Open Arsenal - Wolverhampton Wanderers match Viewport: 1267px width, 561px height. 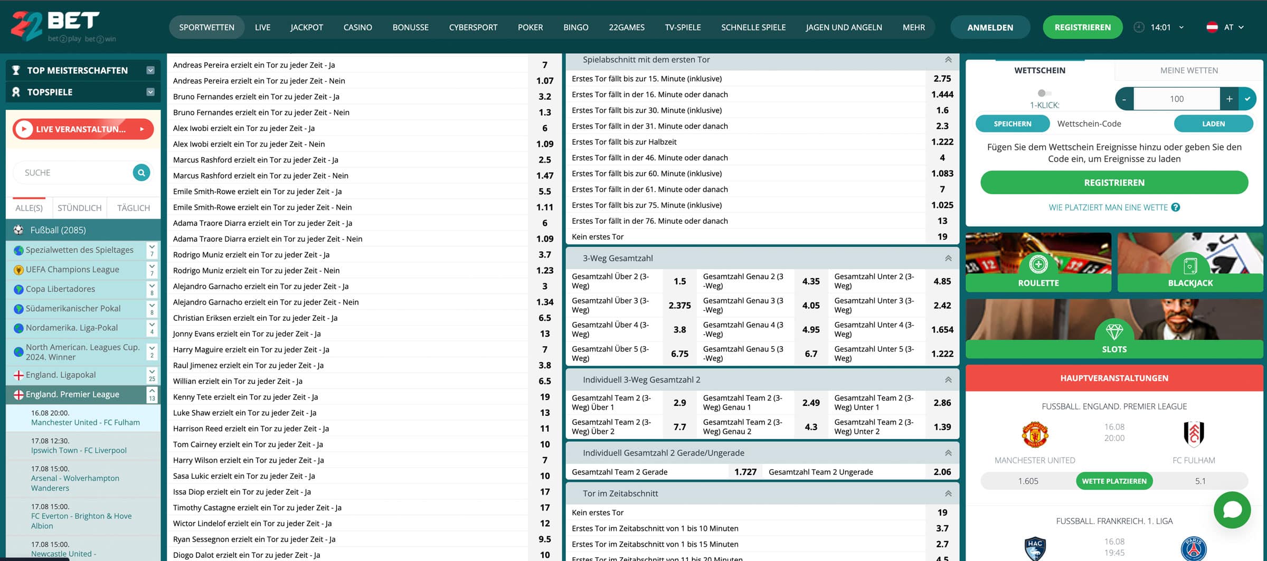75,483
